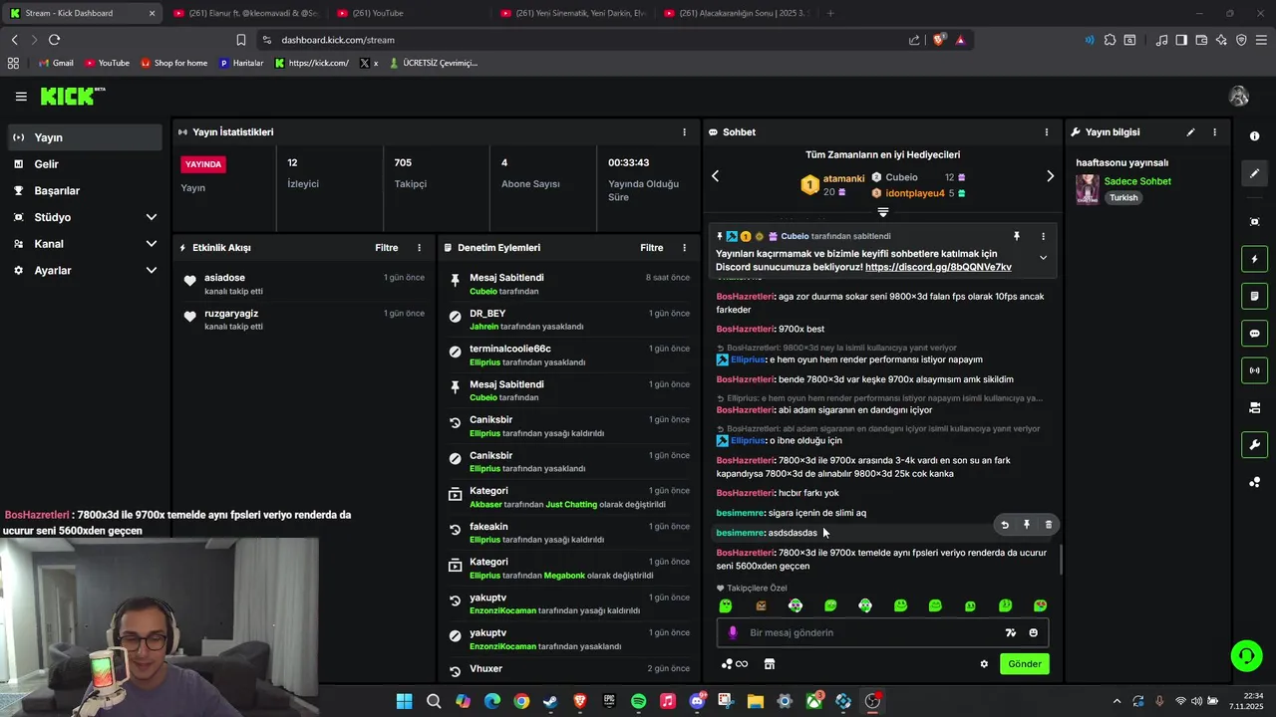Click the lightning bolt icon in right sidebar

tap(1254, 259)
